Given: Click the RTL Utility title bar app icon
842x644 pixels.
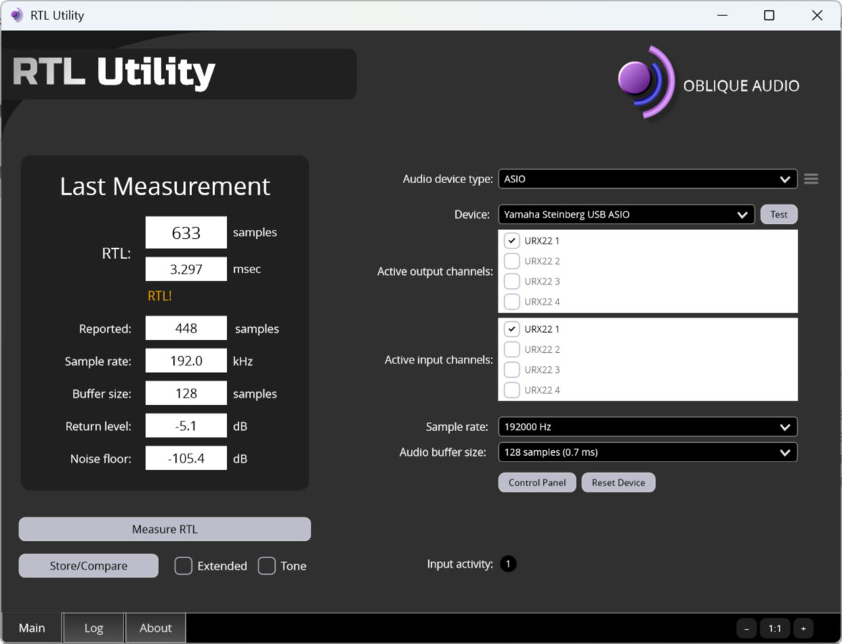Looking at the screenshot, I should pos(16,15).
